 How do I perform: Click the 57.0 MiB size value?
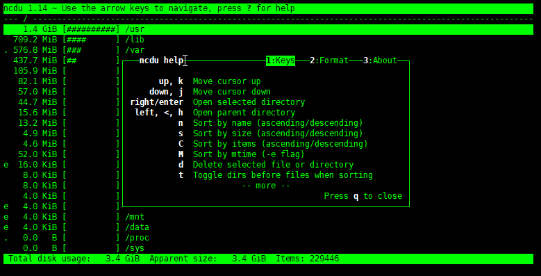coord(38,92)
